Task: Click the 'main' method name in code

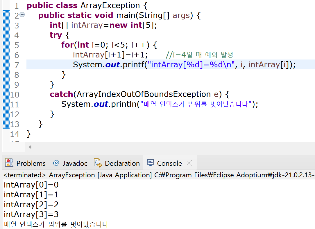Action: tap(126, 15)
